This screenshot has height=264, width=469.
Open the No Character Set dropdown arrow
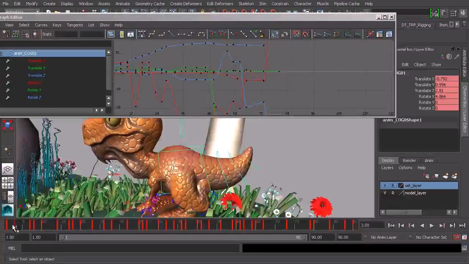(410, 237)
